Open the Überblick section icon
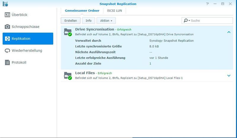 (x=7, y=15)
